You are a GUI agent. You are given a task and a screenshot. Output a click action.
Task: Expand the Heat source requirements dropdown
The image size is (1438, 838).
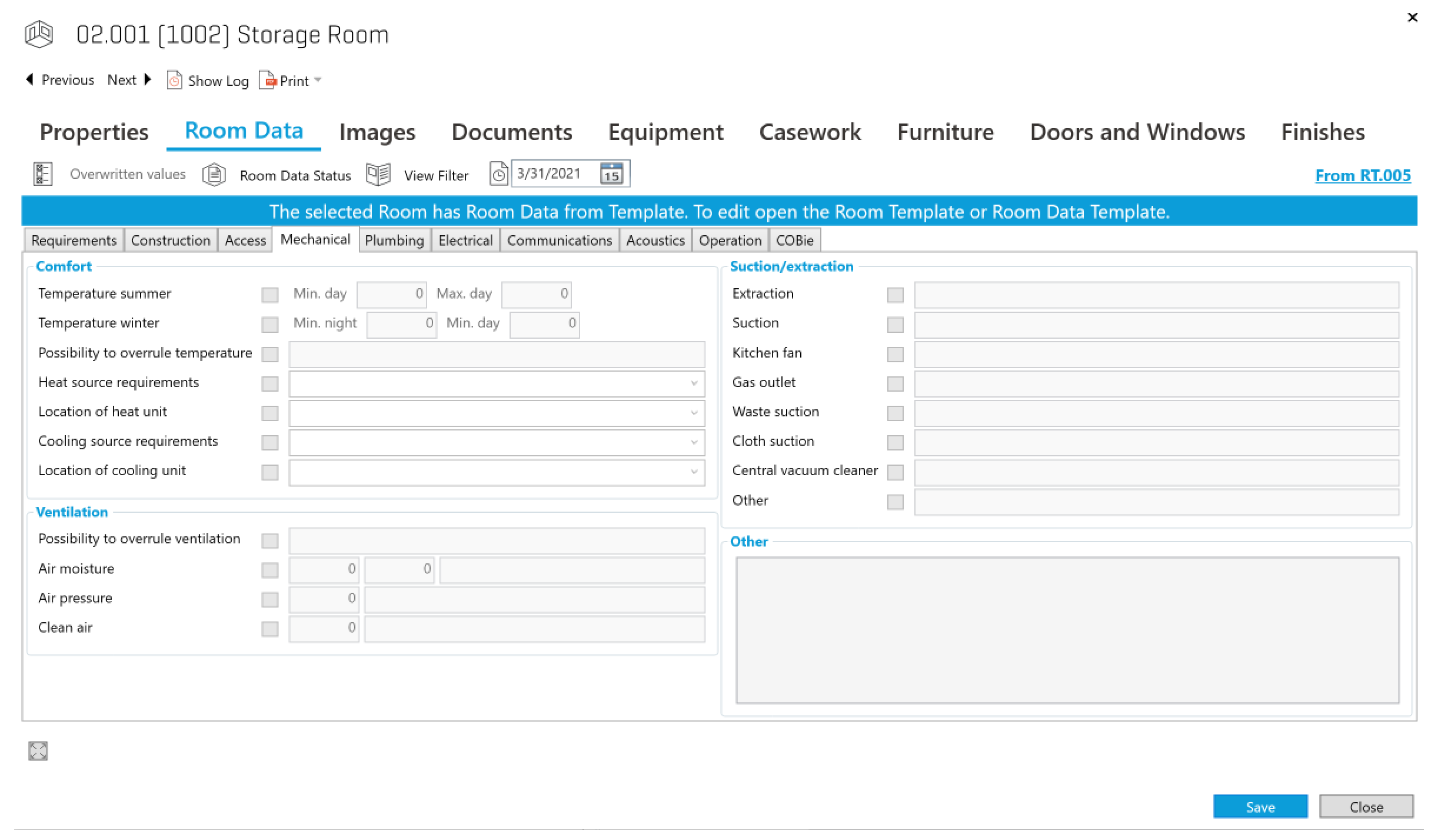tap(694, 383)
